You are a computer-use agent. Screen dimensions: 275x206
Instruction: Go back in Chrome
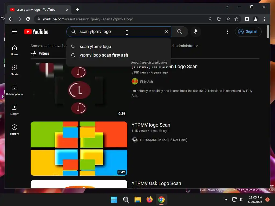pyautogui.click(x=11, y=19)
